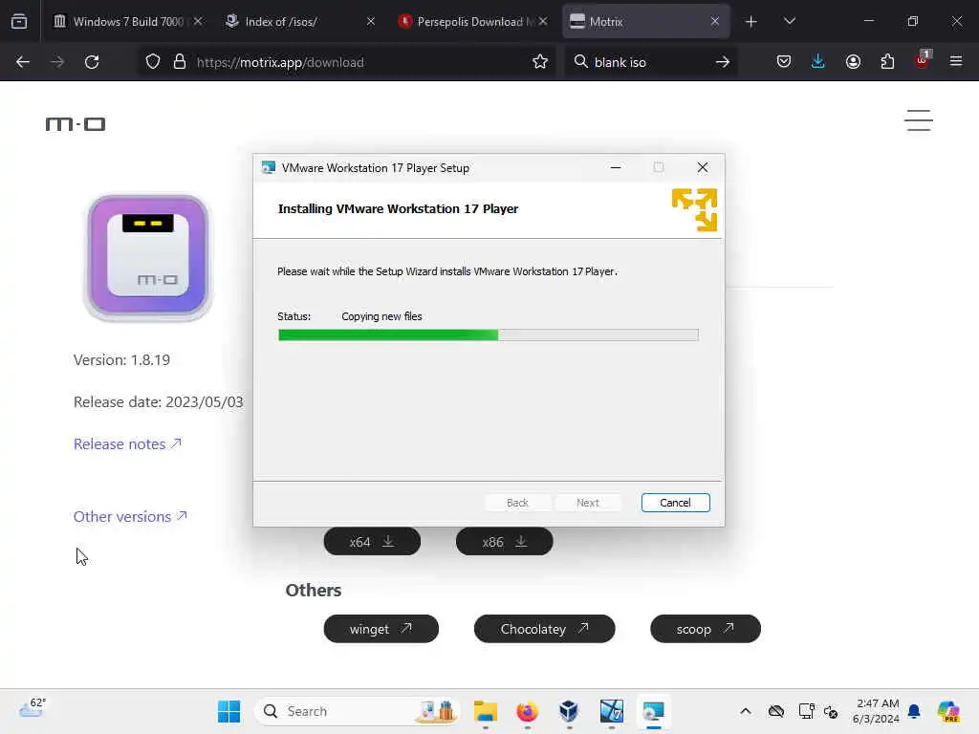Click the Motrix app icon image
The width and height of the screenshot is (979, 734).
pyautogui.click(x=148, y=256)
